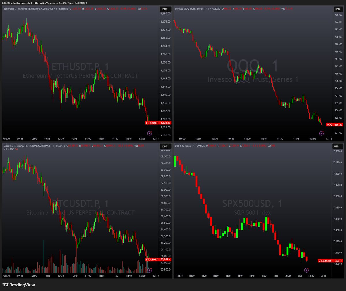
Task: Click 62,000.0 on the Bitcoin price scale
Action: coord(166,190)
